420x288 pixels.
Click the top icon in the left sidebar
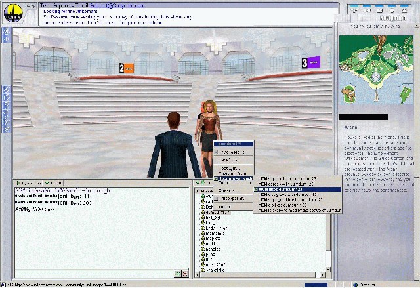(x=7, y=31)
